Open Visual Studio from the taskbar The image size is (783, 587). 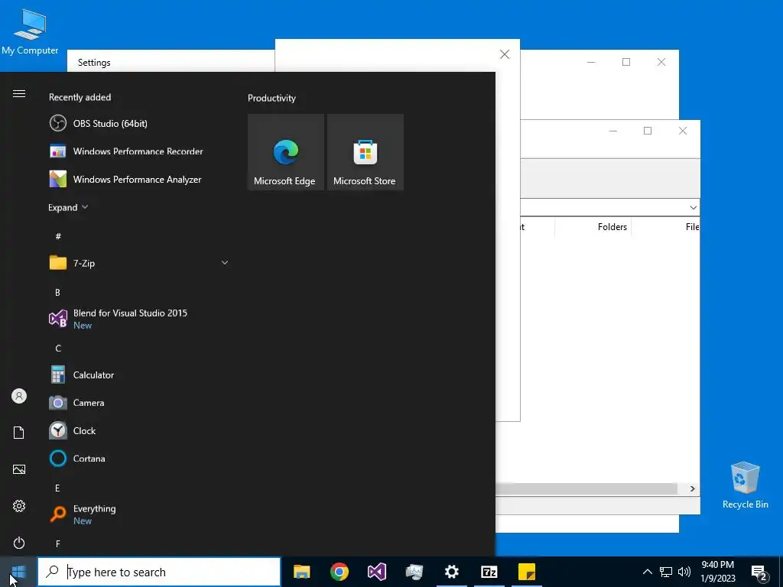click(376, 572)
